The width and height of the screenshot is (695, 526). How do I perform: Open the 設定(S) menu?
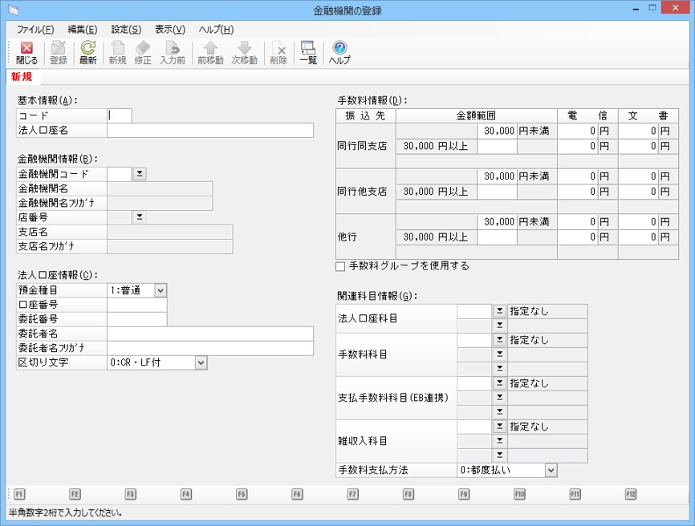pos(126,29)
